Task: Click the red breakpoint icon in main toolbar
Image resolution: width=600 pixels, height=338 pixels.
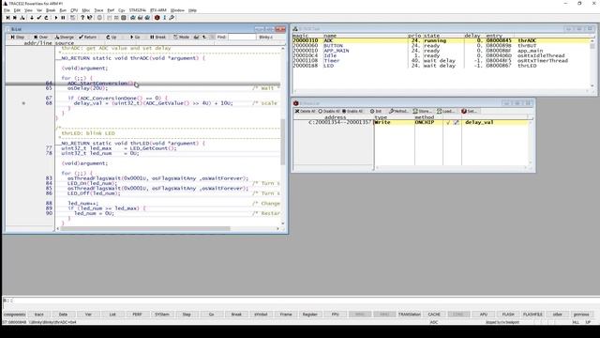Action: [157, 18]
